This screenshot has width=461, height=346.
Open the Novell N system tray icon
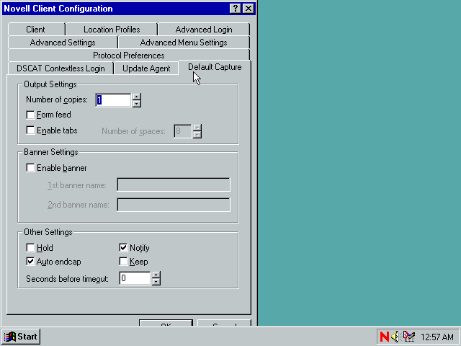(384, 337)
